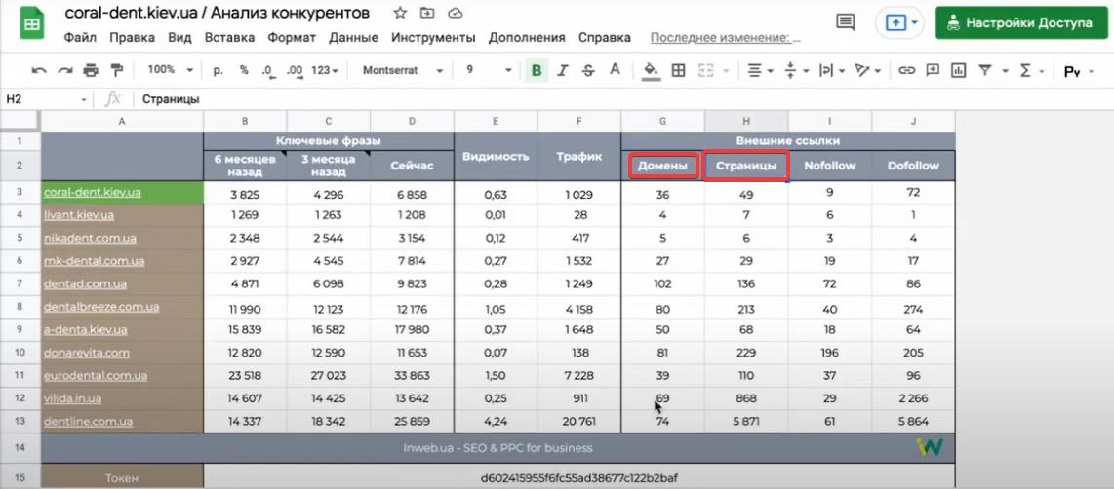The height and width of the screenshot is (489, 1114).
Task: Open the fill color picker
Action: pos(650,70)
